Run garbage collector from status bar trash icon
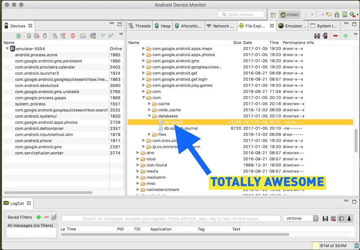 point(356,246)
